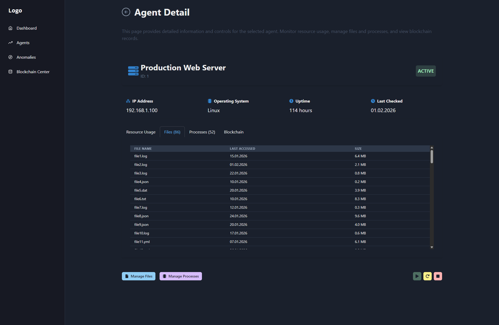Click the back arrow next to Agent Detail
This screenshot has height=325, width=499.
click(126, 12)
